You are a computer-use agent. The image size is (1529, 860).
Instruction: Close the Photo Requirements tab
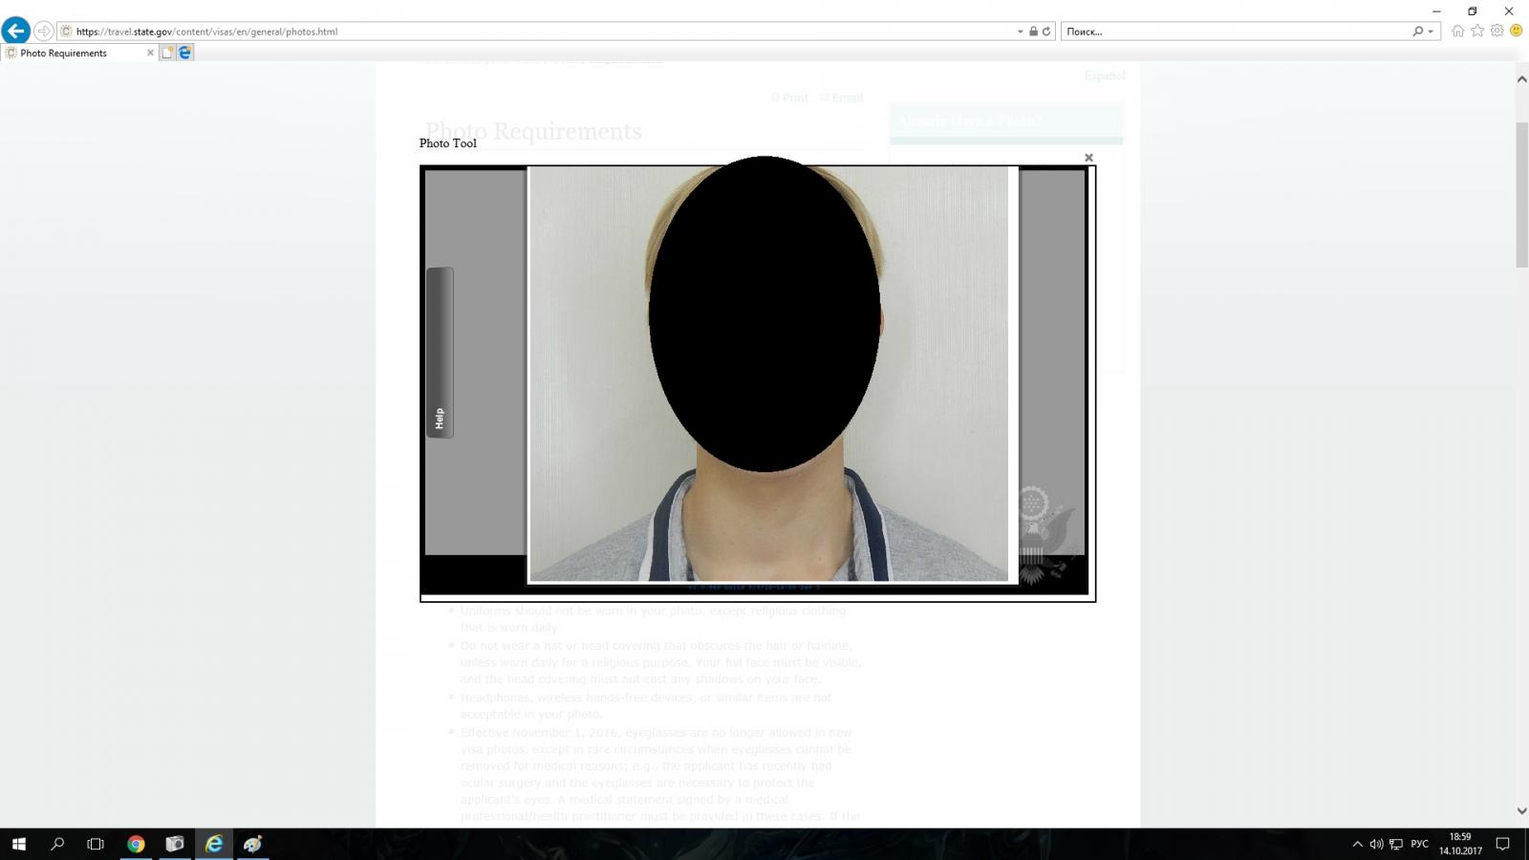150,53
